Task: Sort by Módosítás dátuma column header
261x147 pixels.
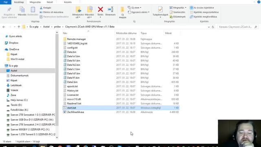Action: tap(126, 33)
